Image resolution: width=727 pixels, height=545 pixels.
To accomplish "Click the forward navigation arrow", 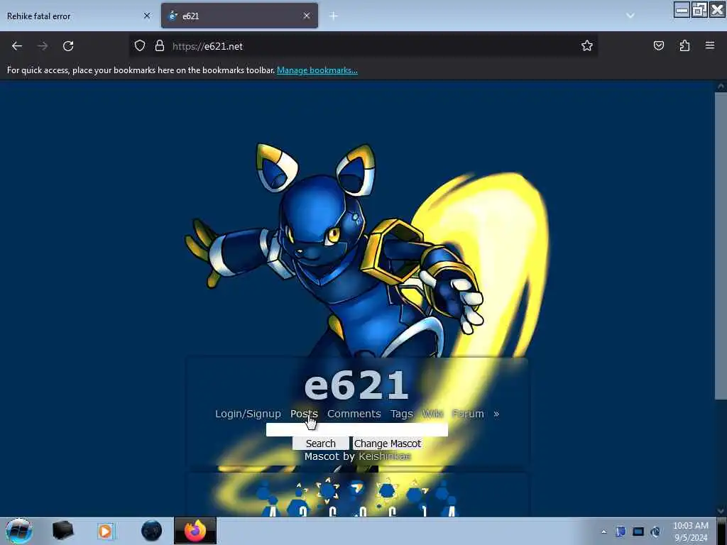I will click(x=42, y=46).
